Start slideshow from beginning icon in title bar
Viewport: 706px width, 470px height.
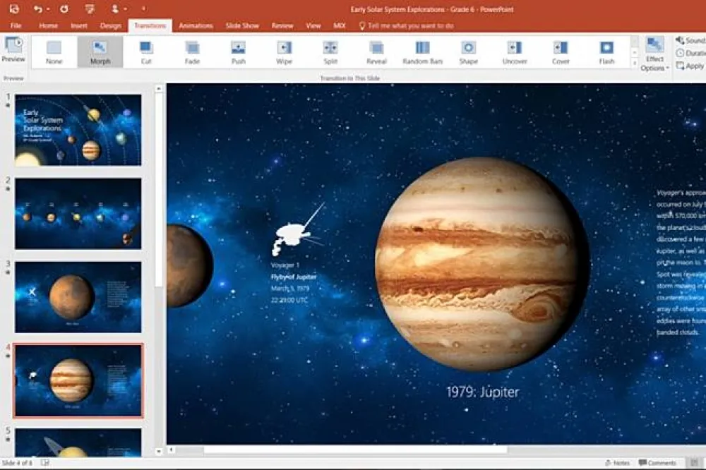(x=90, y=9)
